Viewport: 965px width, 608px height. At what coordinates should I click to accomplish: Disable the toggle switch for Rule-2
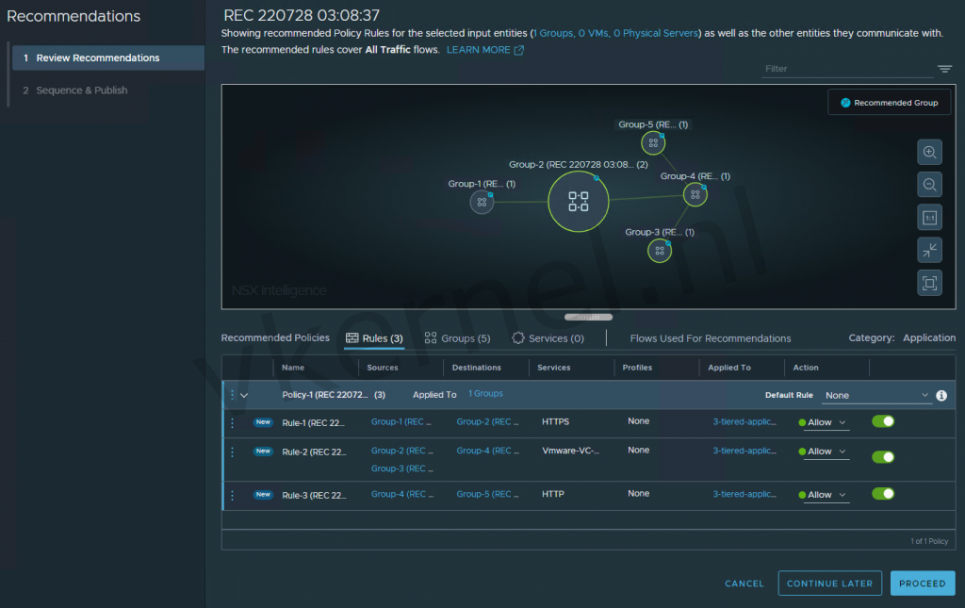882,456
